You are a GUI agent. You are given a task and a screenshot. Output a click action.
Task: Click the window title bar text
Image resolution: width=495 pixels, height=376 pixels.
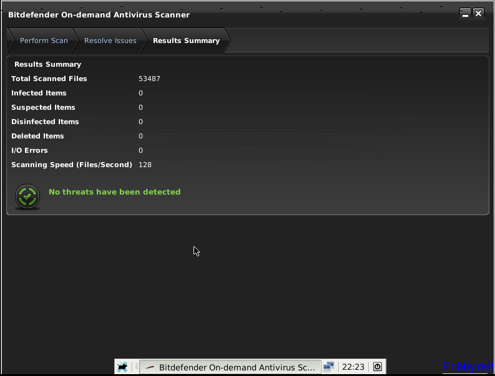(99, 14)
